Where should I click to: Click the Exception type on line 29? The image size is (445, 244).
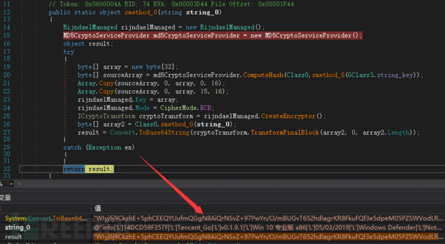click(x=104, y=147)
